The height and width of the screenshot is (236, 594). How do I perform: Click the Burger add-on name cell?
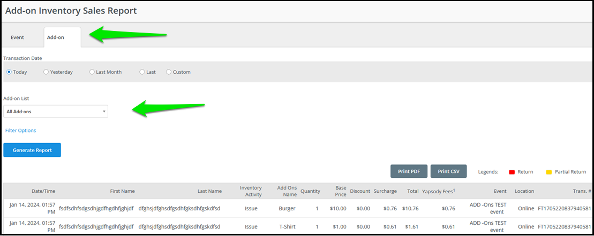pos(287,208)
